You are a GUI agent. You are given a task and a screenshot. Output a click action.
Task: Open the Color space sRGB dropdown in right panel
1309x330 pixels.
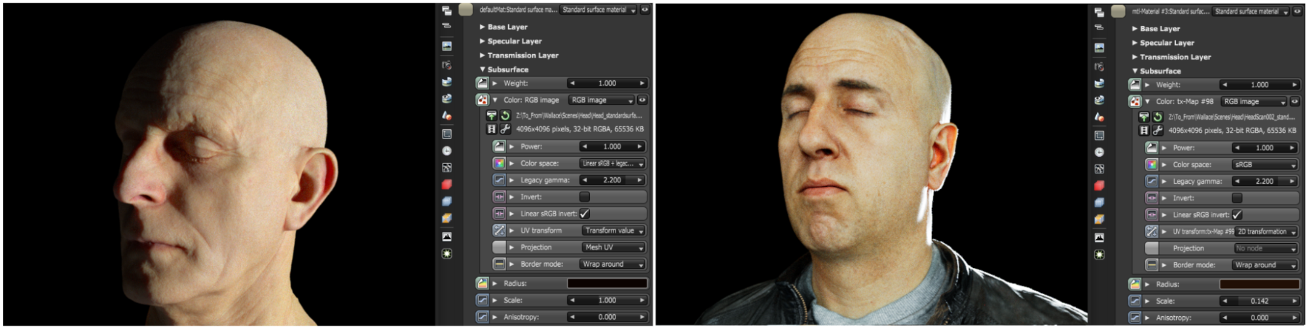(1264, 165)
